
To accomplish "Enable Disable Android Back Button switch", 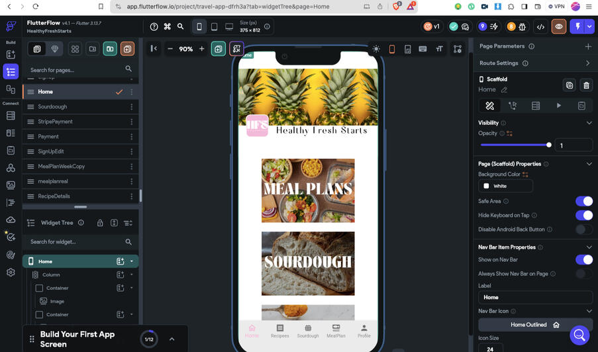I will [583, 230].
